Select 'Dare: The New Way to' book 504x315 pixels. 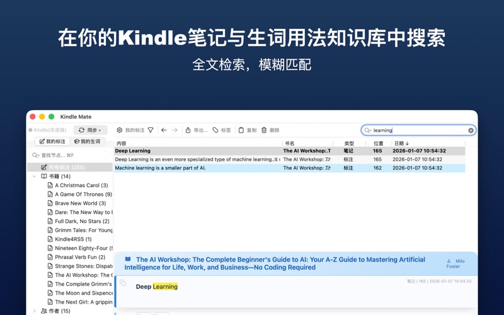84,212
